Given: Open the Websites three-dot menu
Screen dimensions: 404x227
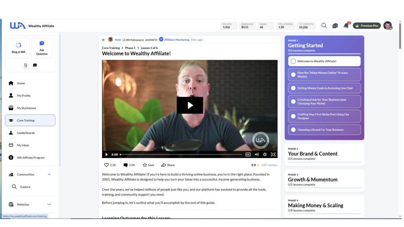Looking at the screenshot, I should [49, 205].
